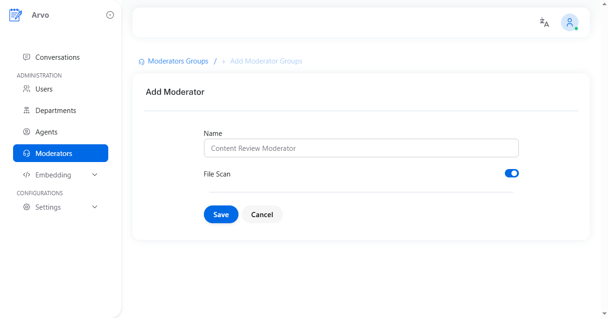The width and height of the screenshot is (608, 318).
Task: Click the Name input field
Action: coord(361,148)
